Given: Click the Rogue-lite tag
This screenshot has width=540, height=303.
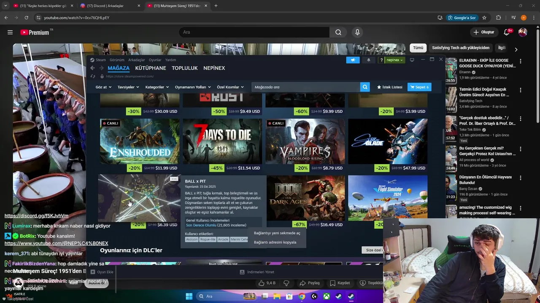Looking at the screenshot, I should pyautogui.click(x=208, y=239).
